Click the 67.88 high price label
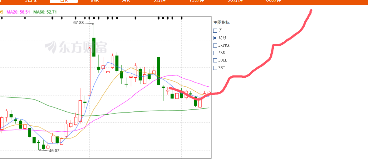The height and width of the screenshot is (160, 368). (78, 23)
